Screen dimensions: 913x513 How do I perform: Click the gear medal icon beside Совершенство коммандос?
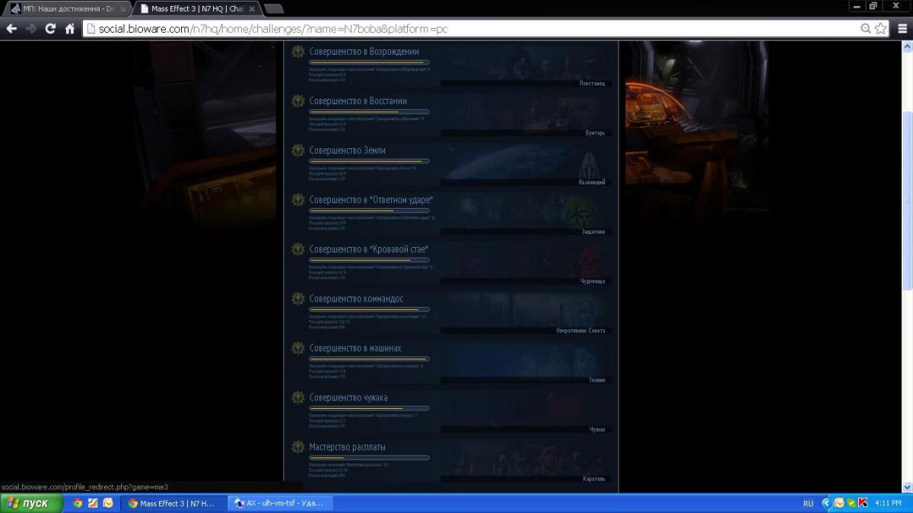(x=298, y=299)
